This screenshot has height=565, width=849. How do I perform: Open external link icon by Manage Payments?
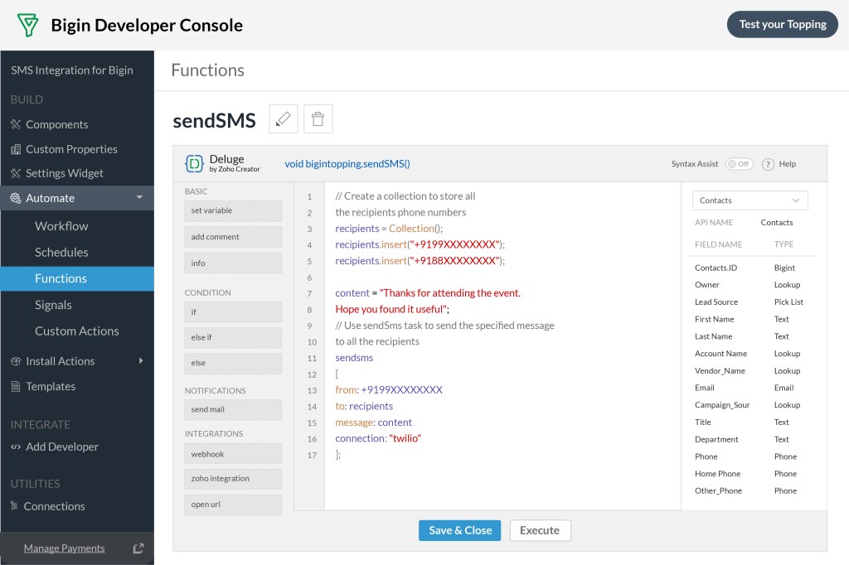[138, 548]
